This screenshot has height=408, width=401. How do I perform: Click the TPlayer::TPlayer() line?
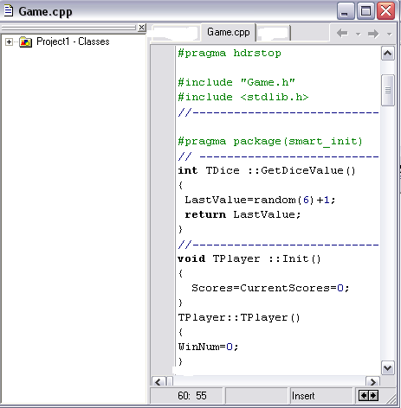tap(239, 318)
